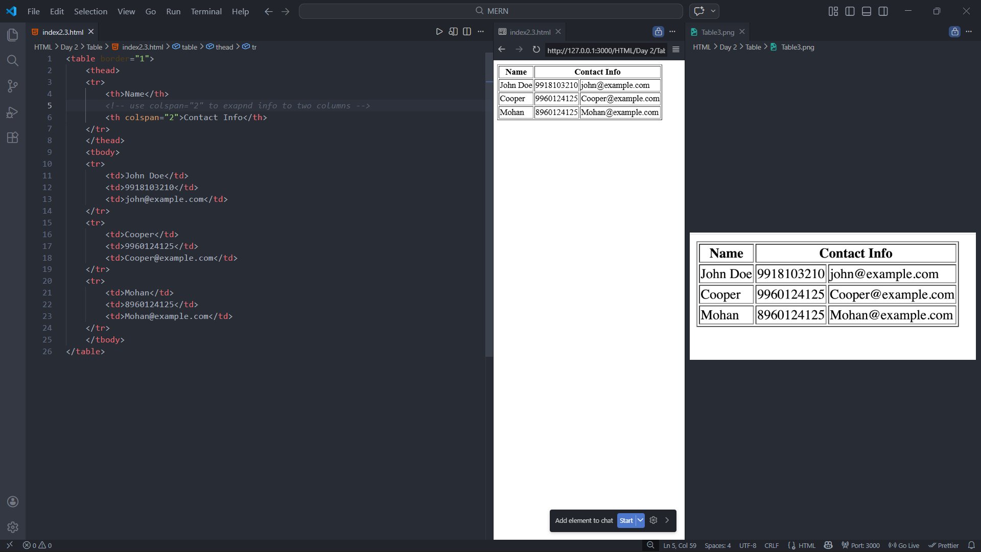The height and width of the screenshot is (552, 981).
Task: Reload the embedded browser preview page
Action: [x=536, y=50]
